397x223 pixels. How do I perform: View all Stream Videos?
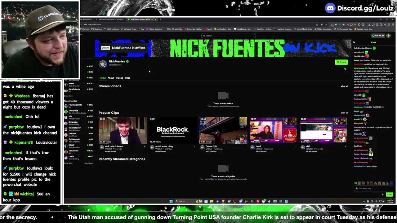pyautogui.click(x=344, y=86)
